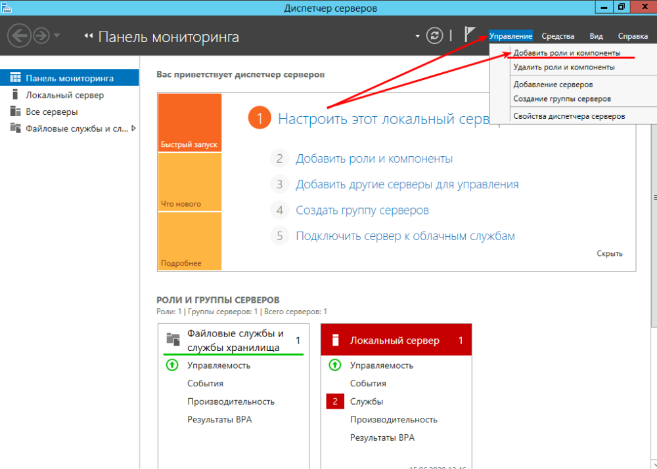Image resolution: width=657 pixels, height=469 pixels.
Task: Click the Server Manager title bar icon
Action: (7, 7)
